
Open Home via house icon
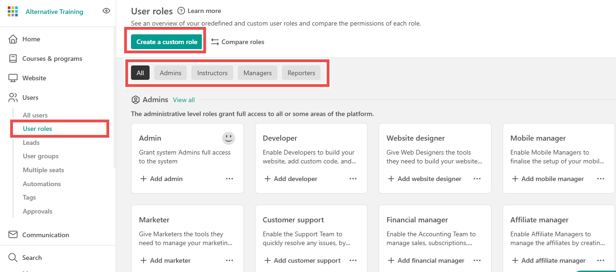[13, 39]
